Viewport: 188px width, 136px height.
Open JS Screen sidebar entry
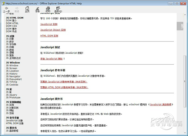point(12,68)
